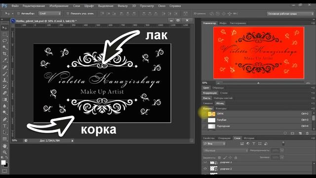Create new channel icon
This screenshot has width=316, height=178.
tap(300, 133)
